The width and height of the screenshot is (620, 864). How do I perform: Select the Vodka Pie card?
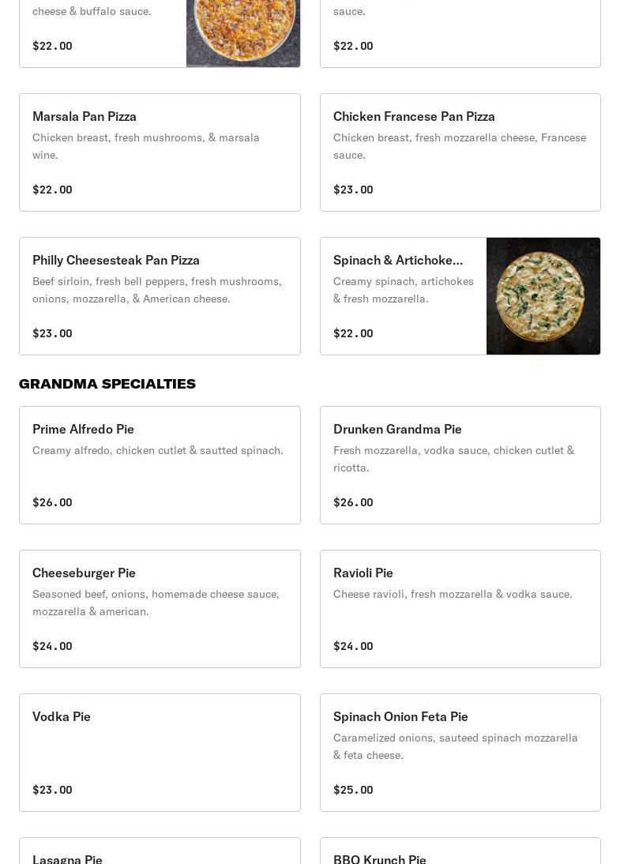click(x=160, y=753)
